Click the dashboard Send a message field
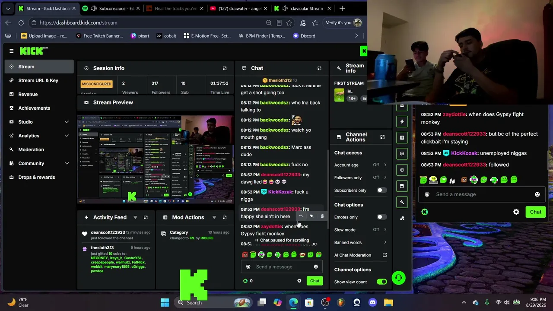This screenshot has height=311, width=553. [282, 267]
